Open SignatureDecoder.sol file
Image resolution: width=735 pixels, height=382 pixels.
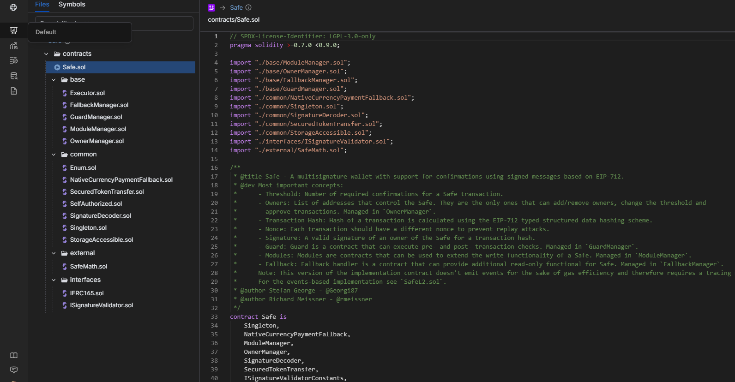[x=101, y=216]
